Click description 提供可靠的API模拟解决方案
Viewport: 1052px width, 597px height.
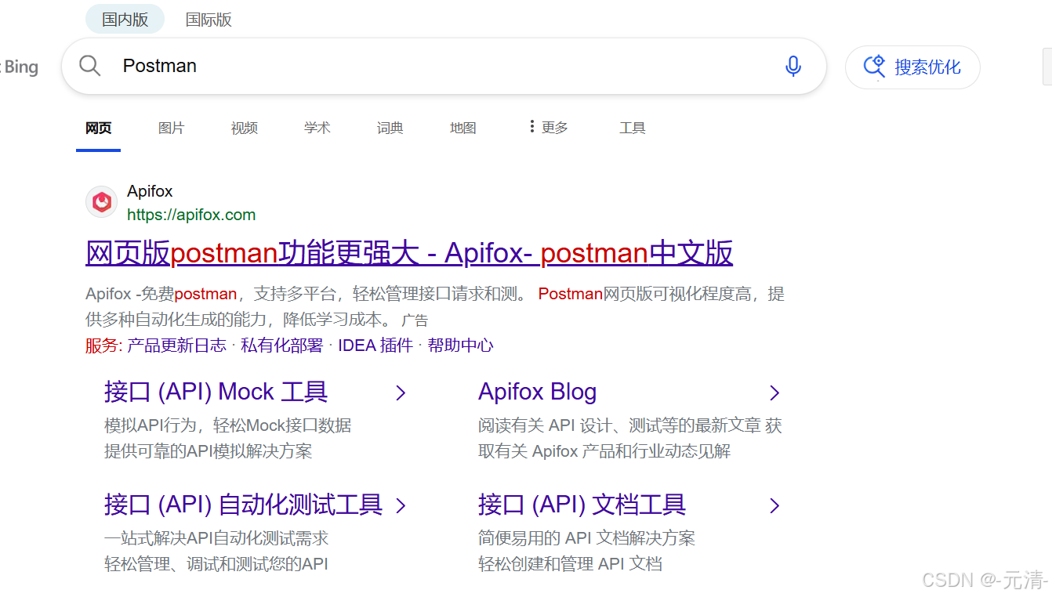tap(209, 451)
